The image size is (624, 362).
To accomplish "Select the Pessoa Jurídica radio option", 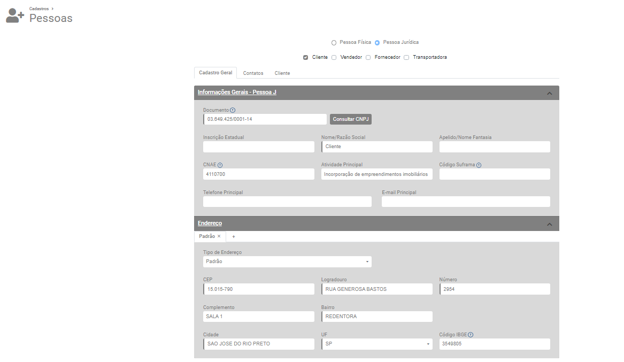I will 377,43.
